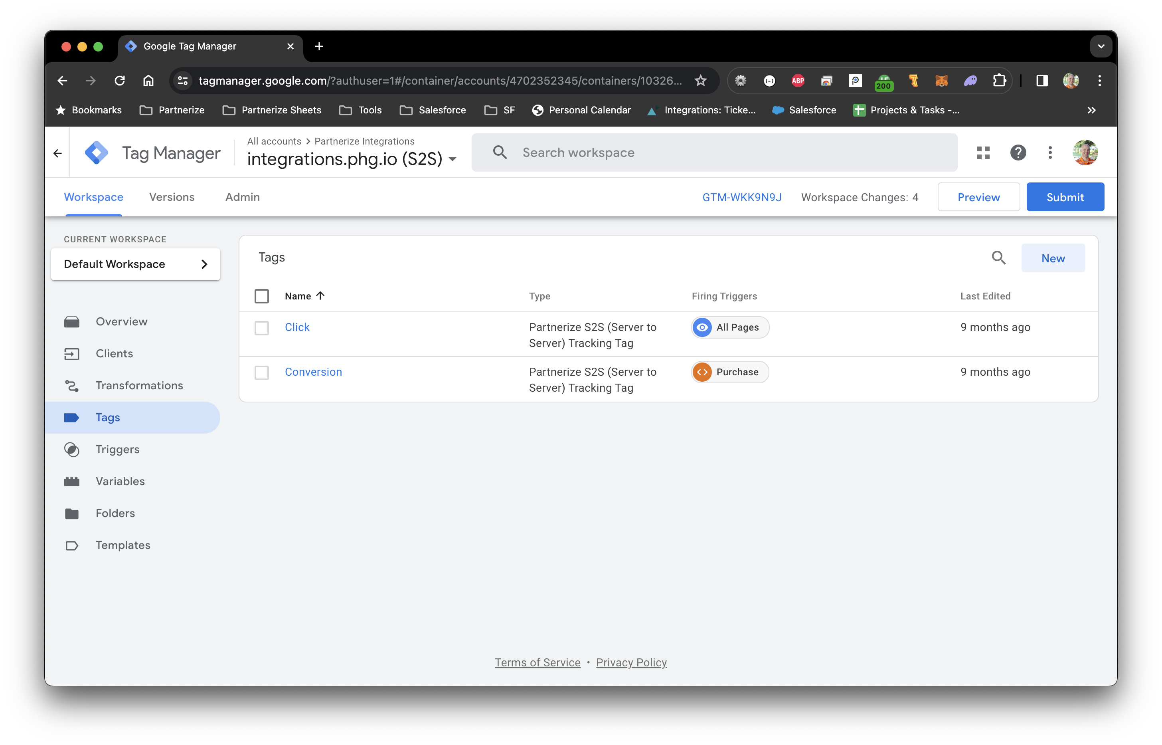This screenshot has width=1162, height=745.
Task: Click the Tag Manager back arrow
Action: click(57, 153)
